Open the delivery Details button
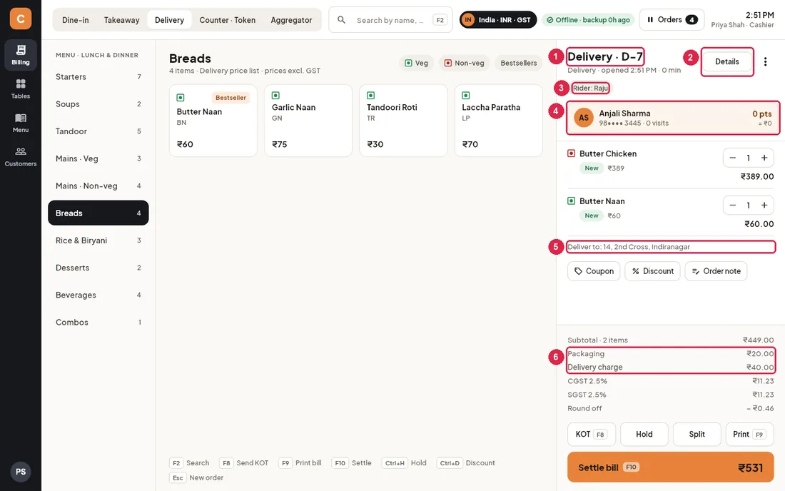Screen dimensions: 785x491 point(727,61)
